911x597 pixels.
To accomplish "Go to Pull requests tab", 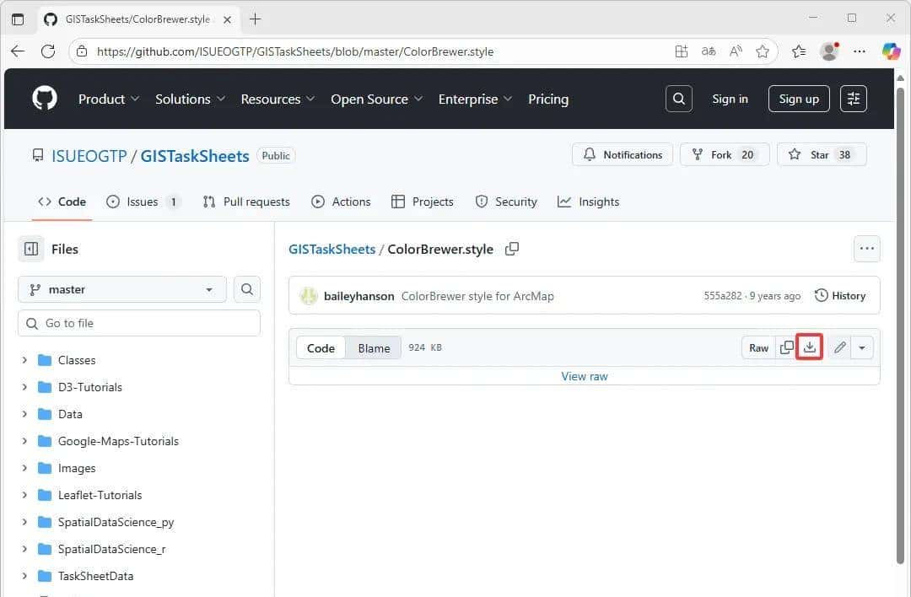I will point(246,202).
